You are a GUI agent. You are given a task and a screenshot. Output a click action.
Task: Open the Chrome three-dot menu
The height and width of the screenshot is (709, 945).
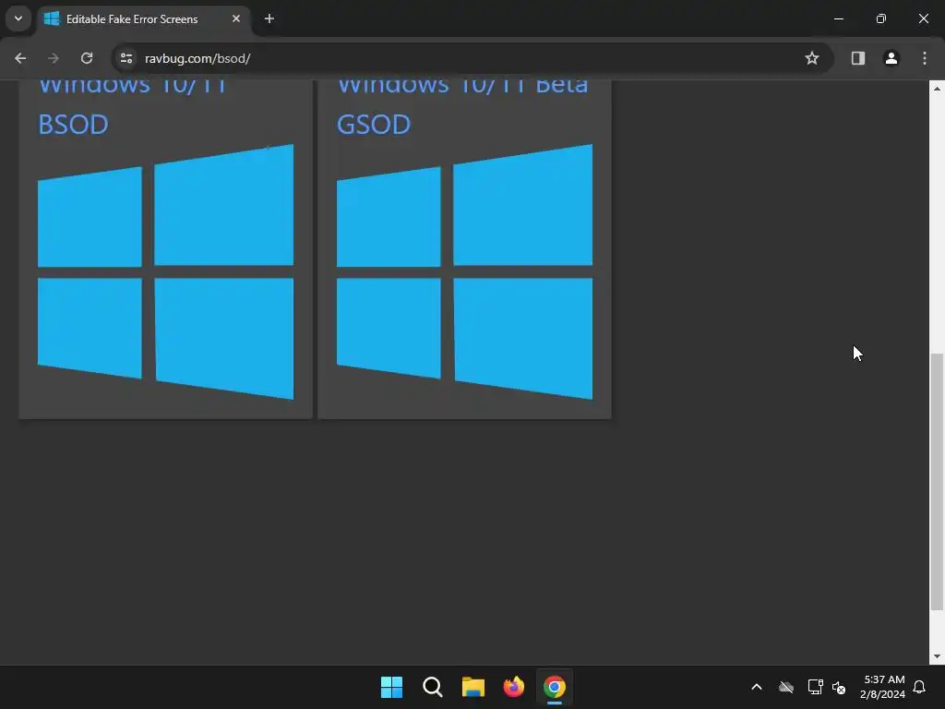pos(925,58)
